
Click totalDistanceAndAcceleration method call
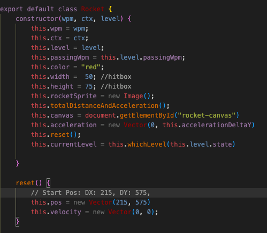104,106
